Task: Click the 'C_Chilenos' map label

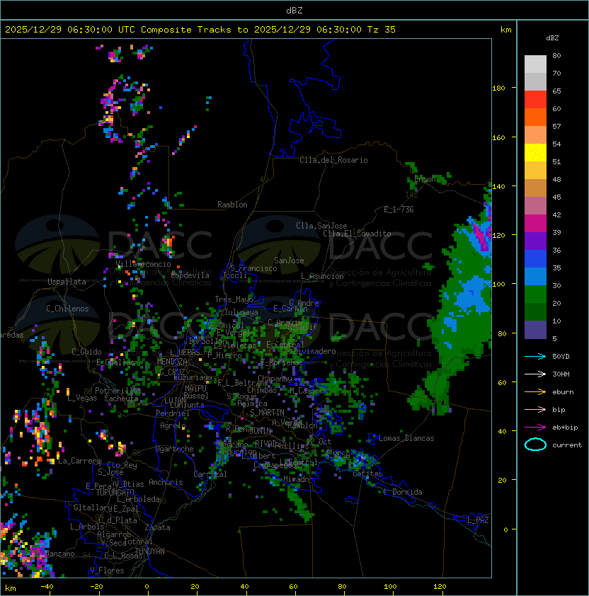Action: tap(67, 309)
